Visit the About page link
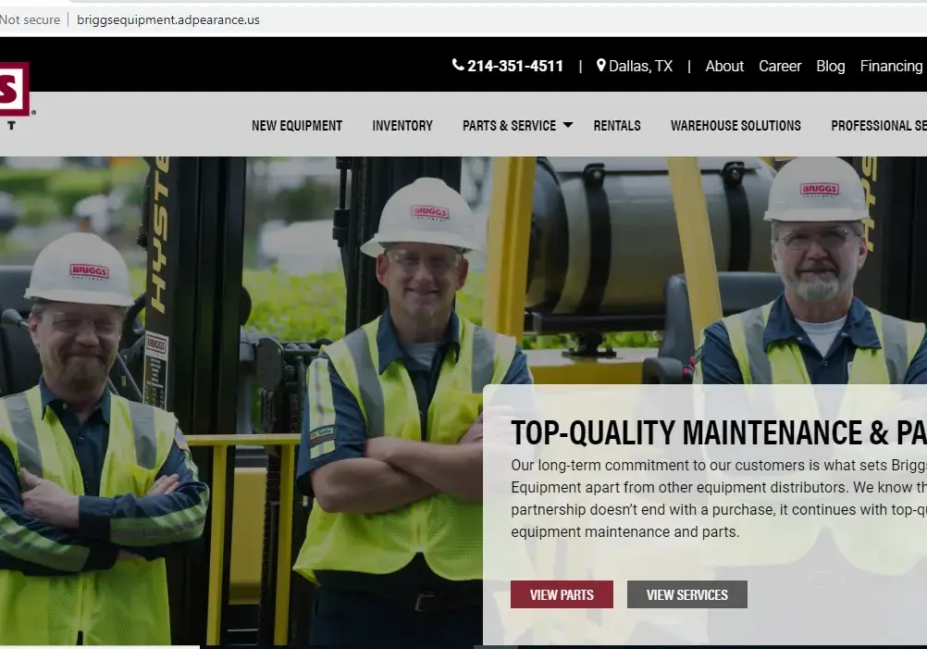Viewport: 927px width, 649px height. pyautogui.click(x=724, y=66)
